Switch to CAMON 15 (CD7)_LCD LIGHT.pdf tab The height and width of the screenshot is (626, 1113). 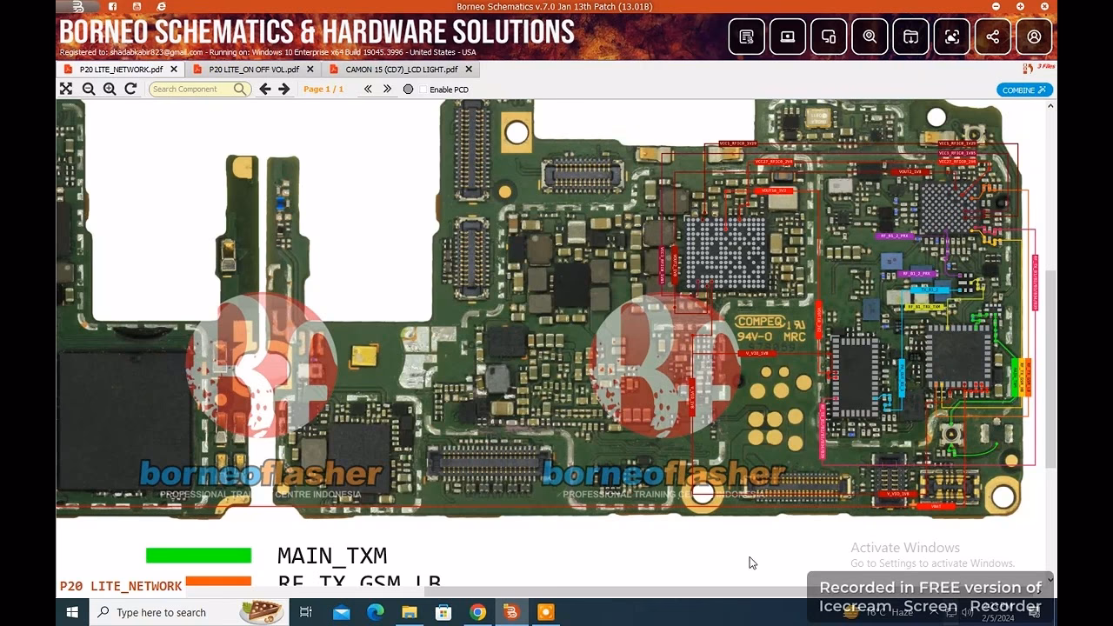tap(401, 70)
